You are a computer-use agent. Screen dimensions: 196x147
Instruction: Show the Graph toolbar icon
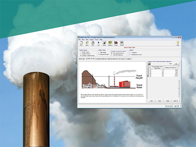[116, 43]
